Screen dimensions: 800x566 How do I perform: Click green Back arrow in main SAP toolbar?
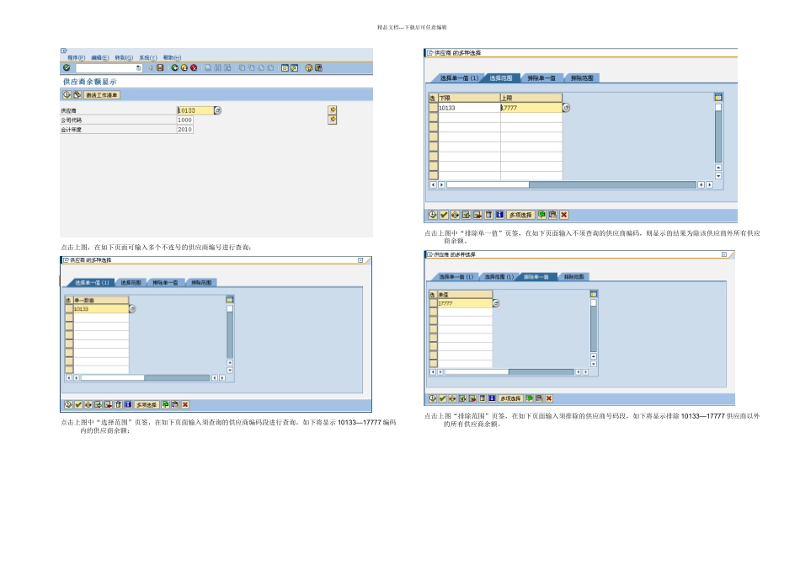[174, 68]
